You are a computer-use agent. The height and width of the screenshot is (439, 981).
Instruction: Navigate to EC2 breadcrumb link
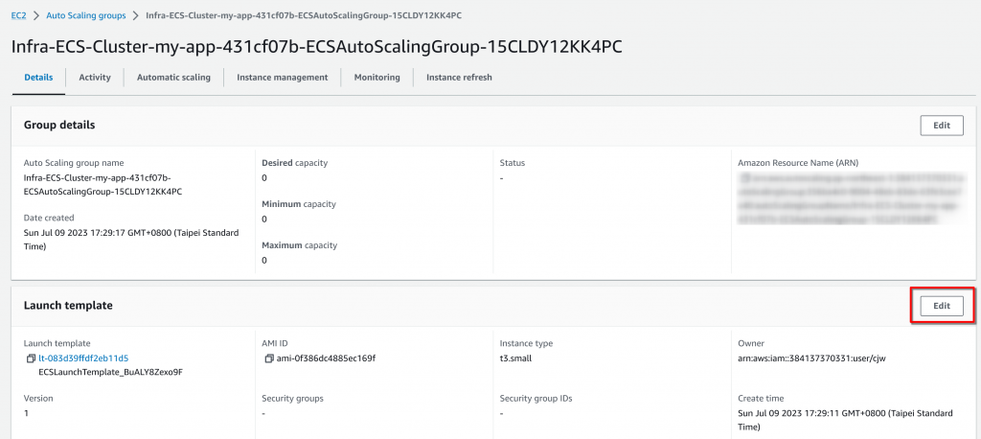tap(18, 16)
